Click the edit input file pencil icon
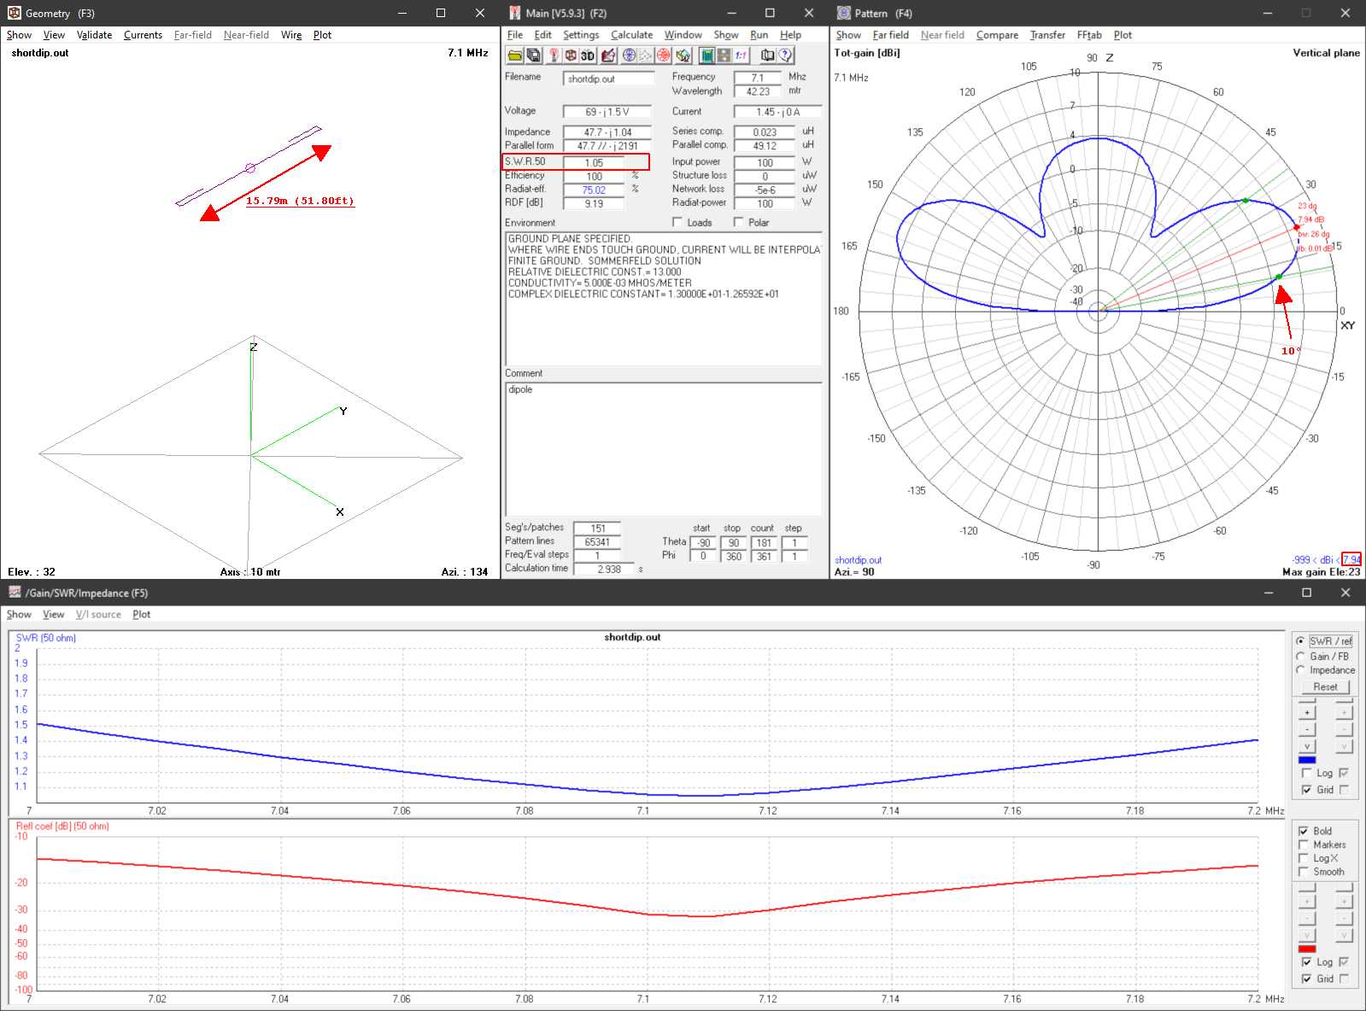Image resolution: width=1366 pixels, height=1011 pixels. [608, 56]
